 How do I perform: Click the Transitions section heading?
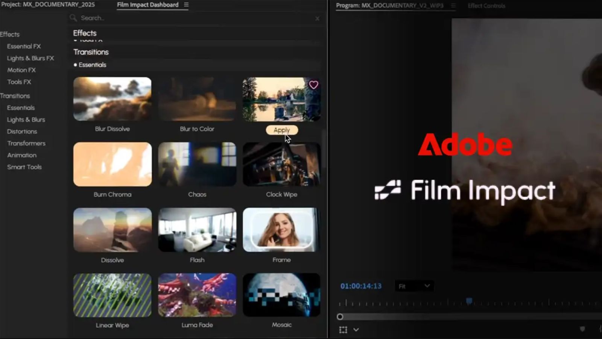pos(91,52)
